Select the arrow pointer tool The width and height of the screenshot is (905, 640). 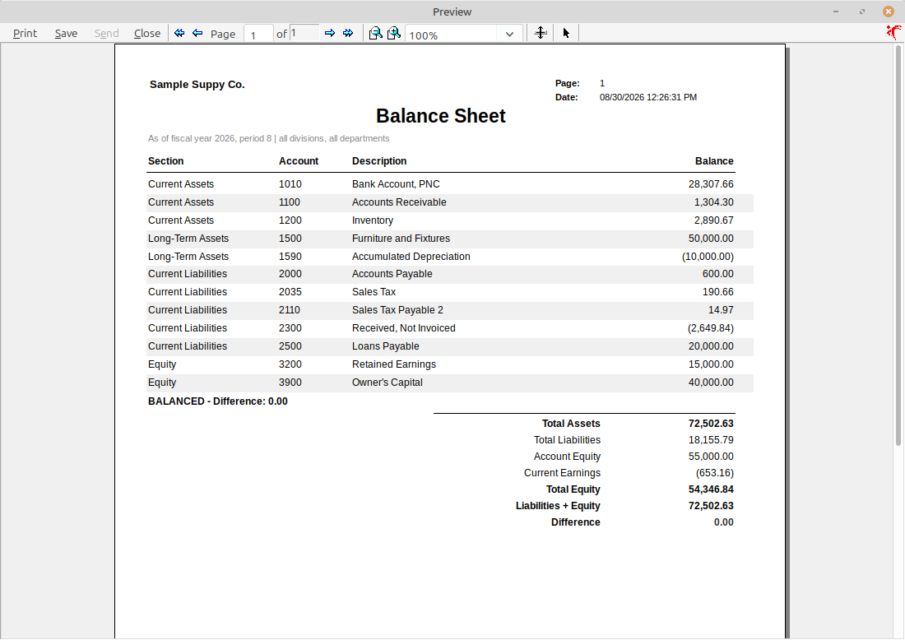pos(566,33)
